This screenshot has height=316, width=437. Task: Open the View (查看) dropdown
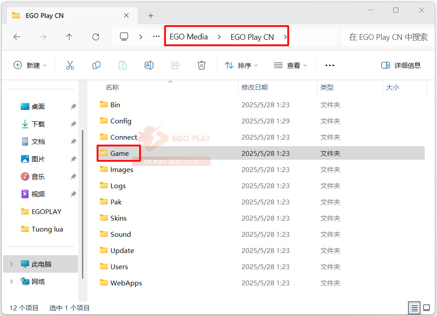tap(290, 65)
